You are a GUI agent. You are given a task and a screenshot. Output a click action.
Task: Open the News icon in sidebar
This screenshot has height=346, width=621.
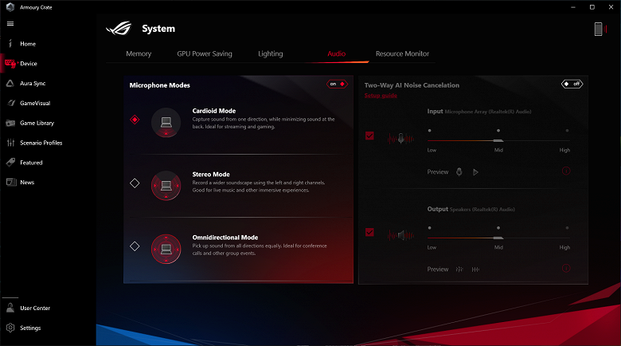point(11,182)
